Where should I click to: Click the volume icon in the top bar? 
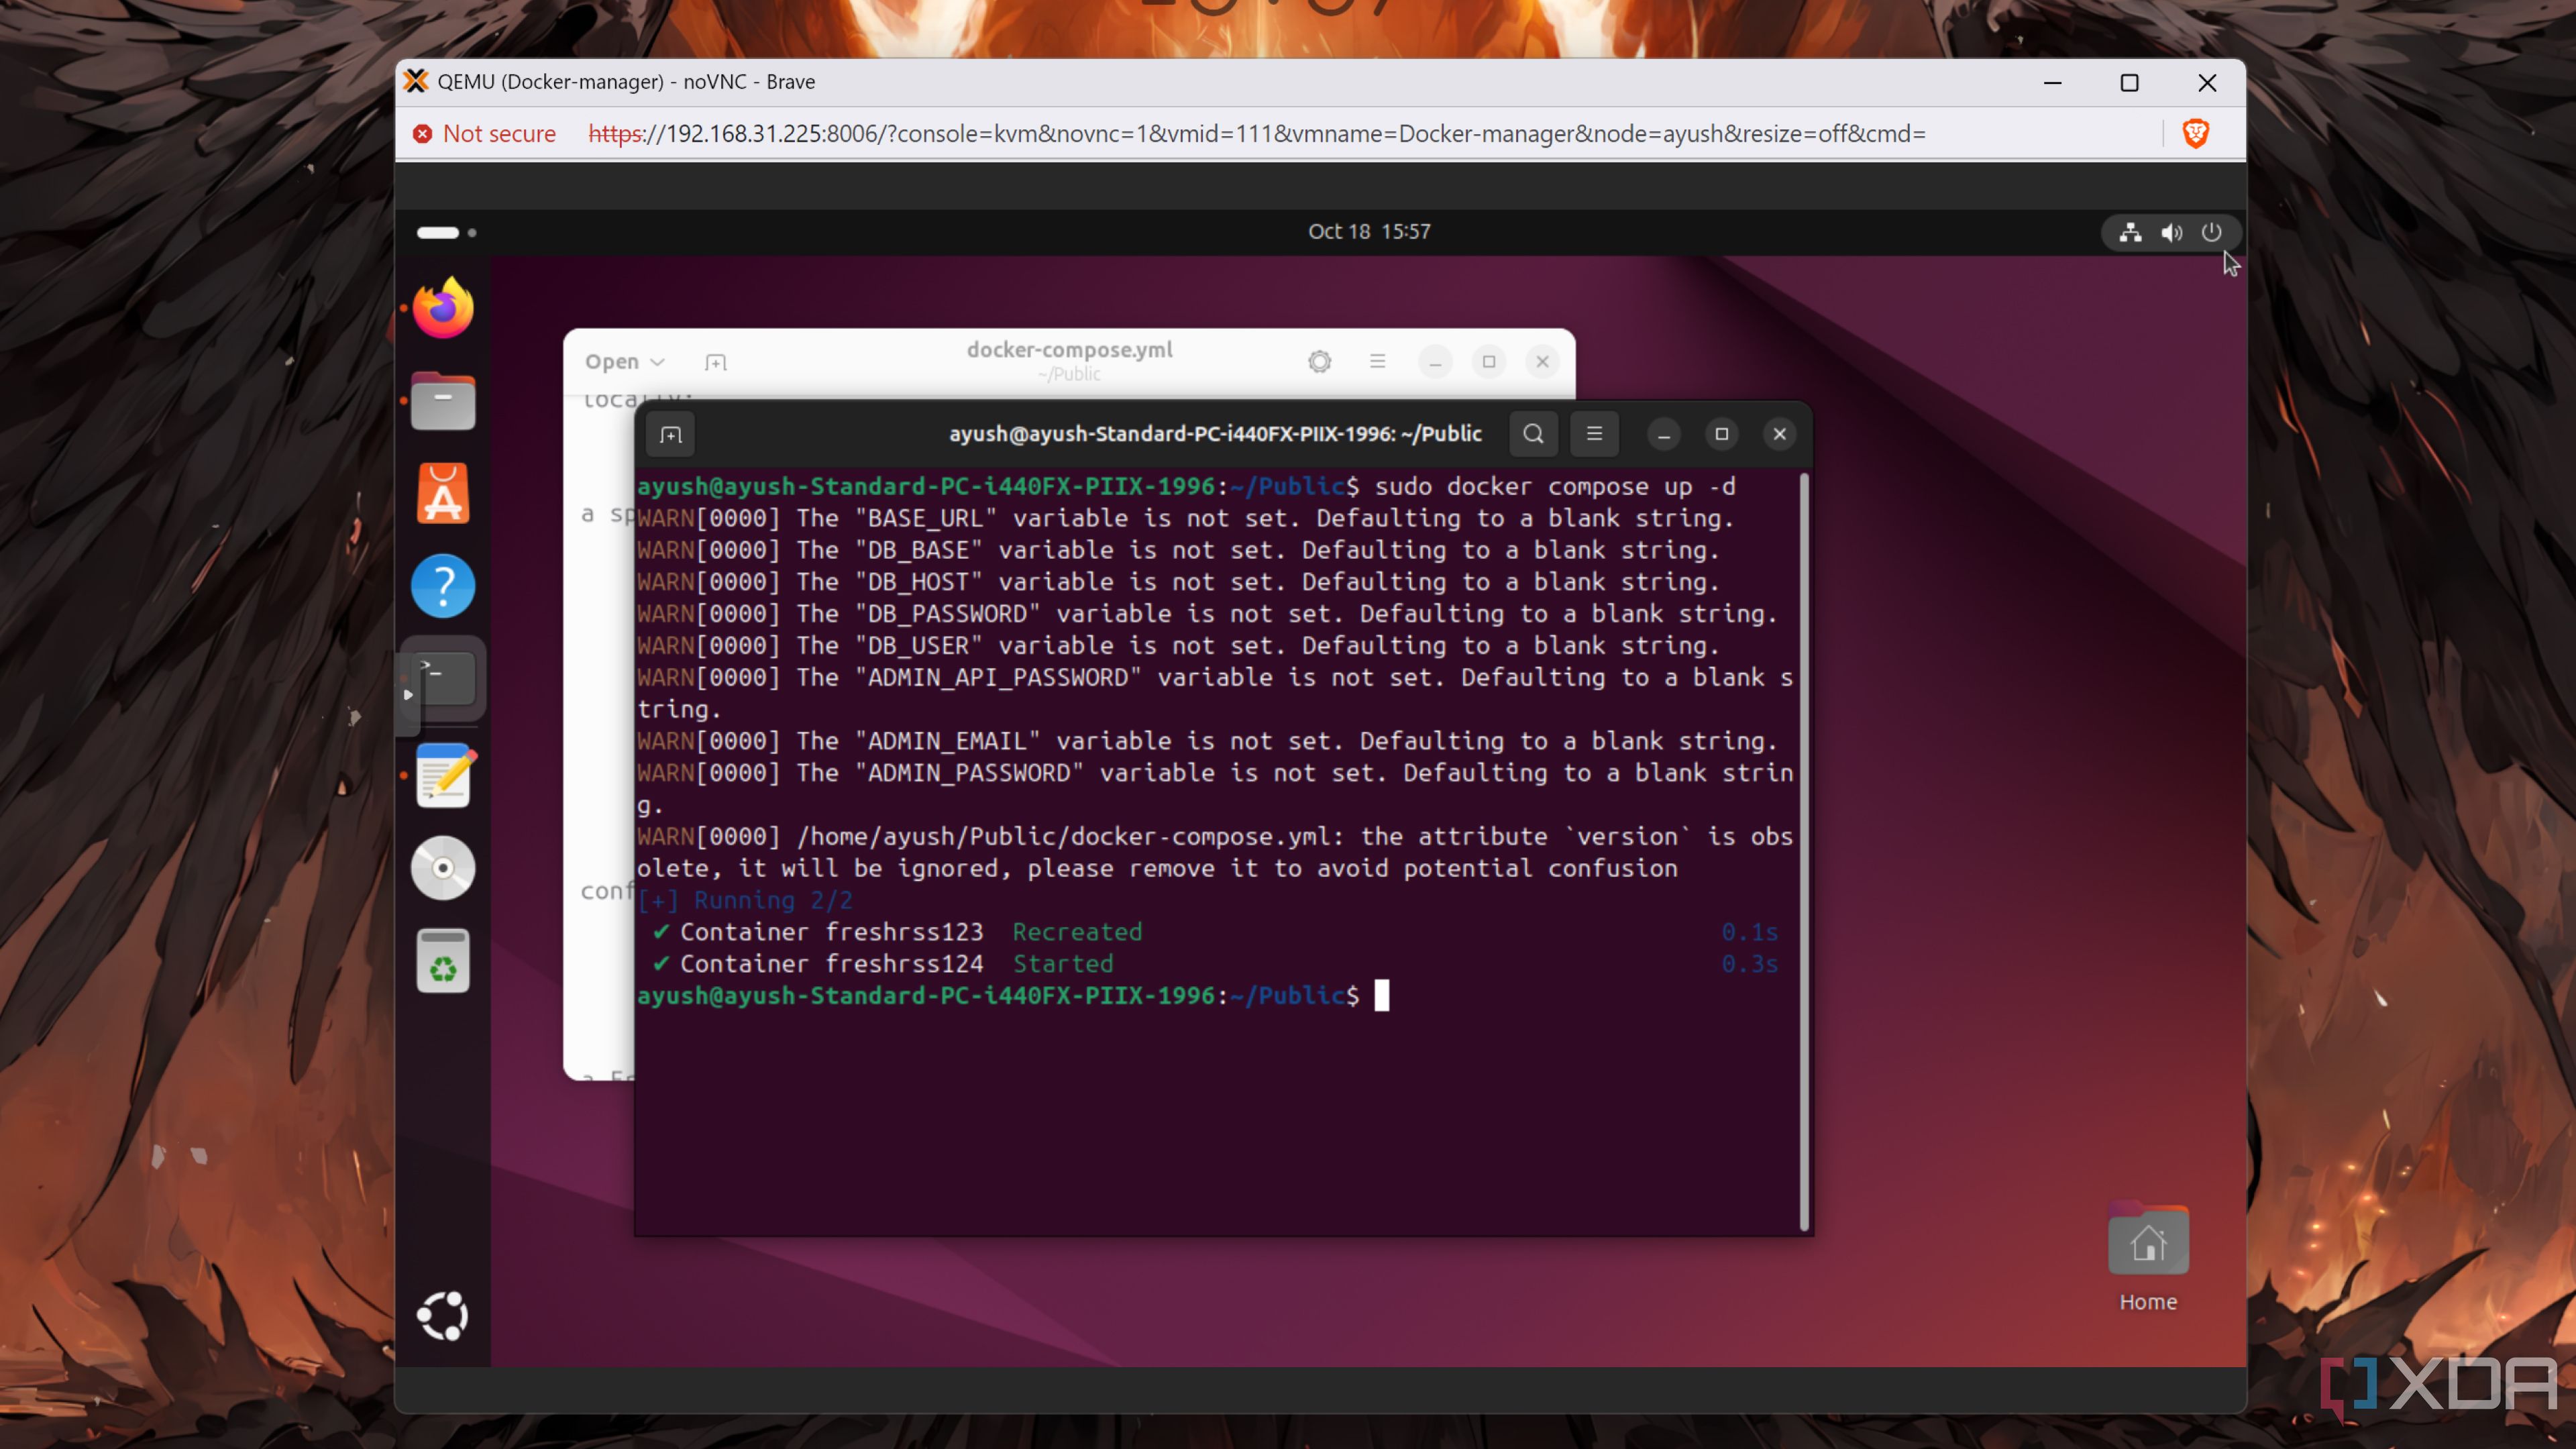(2171, 232)
